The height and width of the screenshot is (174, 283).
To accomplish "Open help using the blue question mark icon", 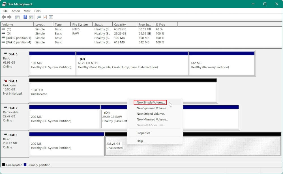I will coord(25,17).
